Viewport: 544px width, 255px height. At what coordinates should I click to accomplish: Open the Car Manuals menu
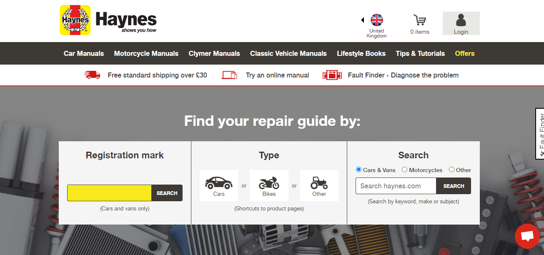(x=84, y=53)
